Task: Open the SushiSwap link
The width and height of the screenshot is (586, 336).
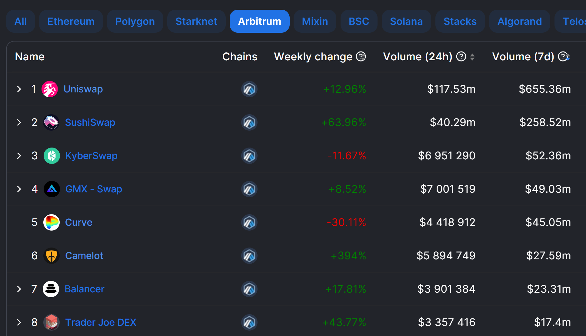Action: tap(90, 122)
